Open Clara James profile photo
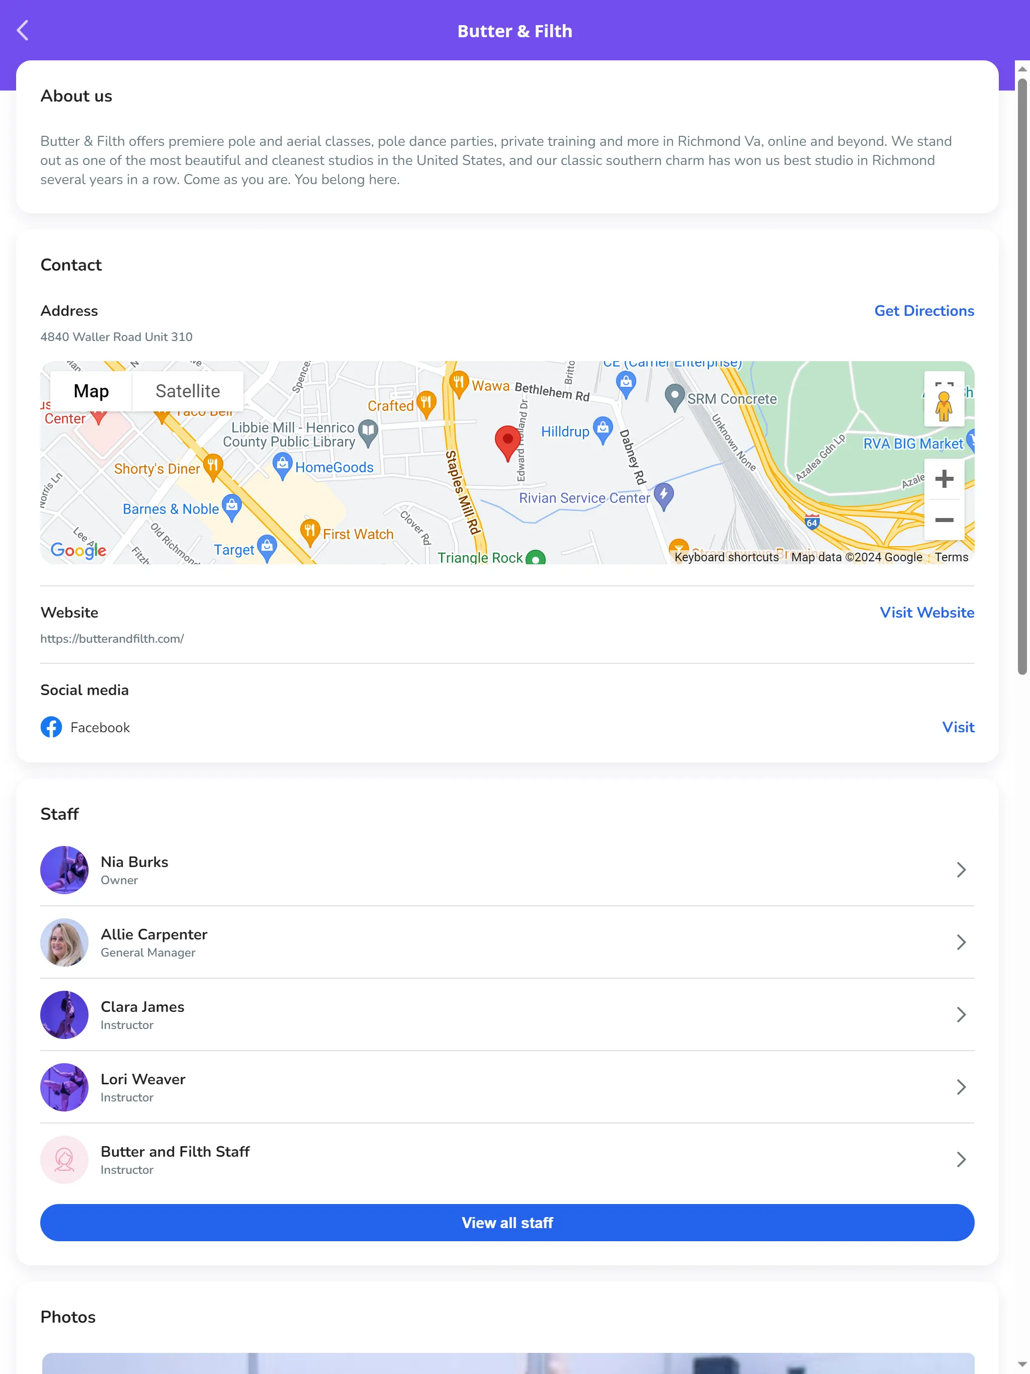 (64, 1014)
